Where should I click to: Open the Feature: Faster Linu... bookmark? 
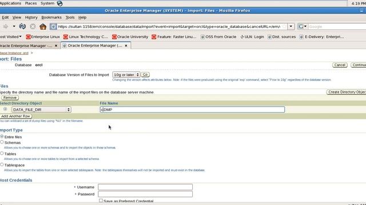click(x=174, y=36)
